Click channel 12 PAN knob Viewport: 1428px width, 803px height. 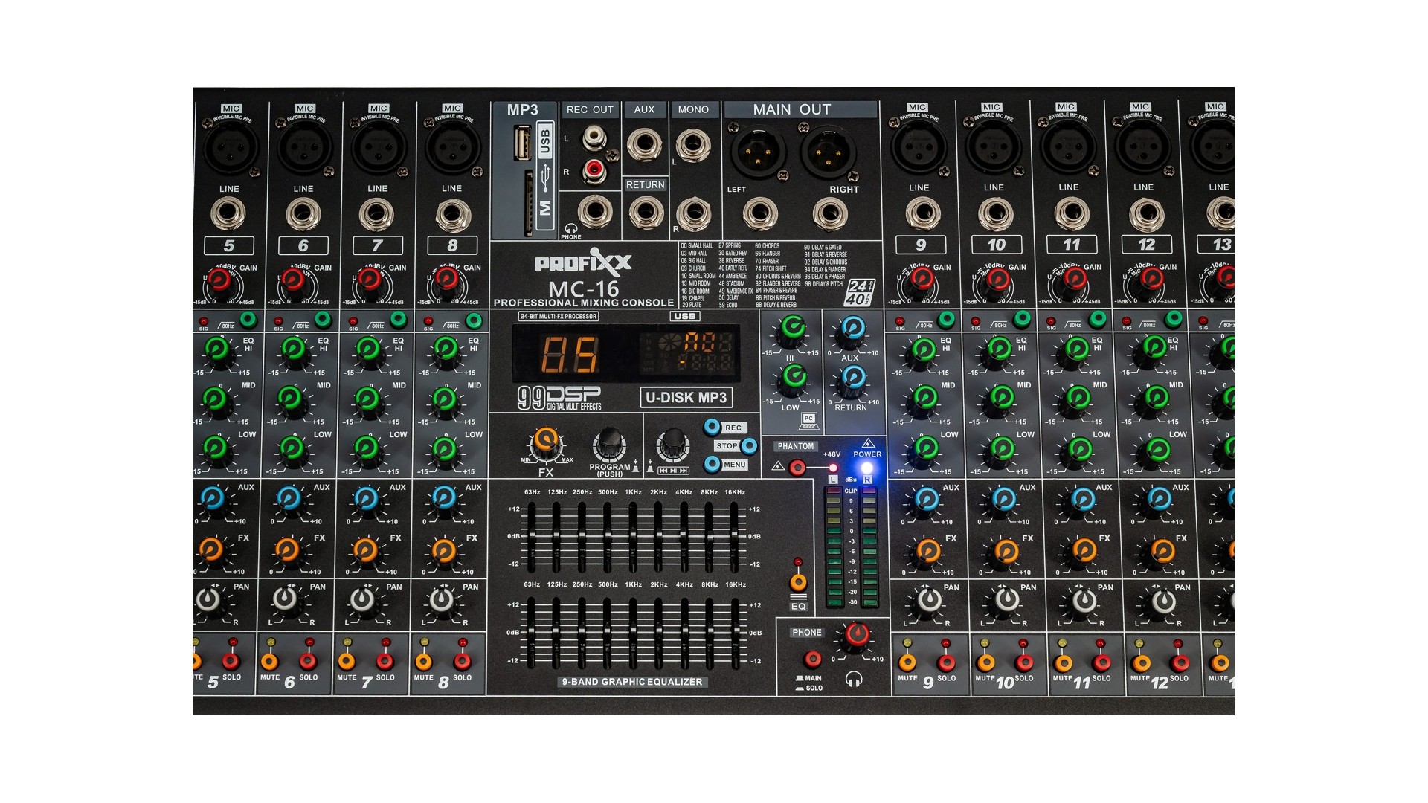click(x=1163, y=601)
